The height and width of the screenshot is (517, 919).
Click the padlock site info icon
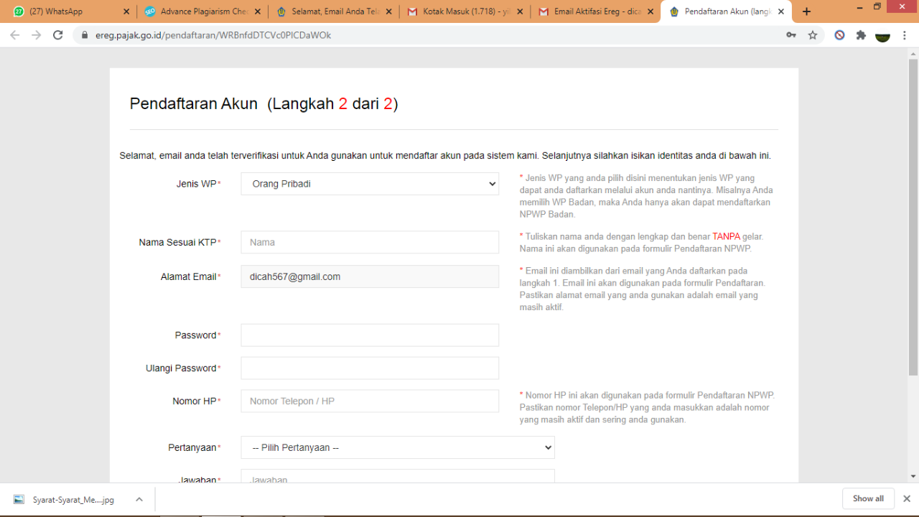tap(85, 34)
